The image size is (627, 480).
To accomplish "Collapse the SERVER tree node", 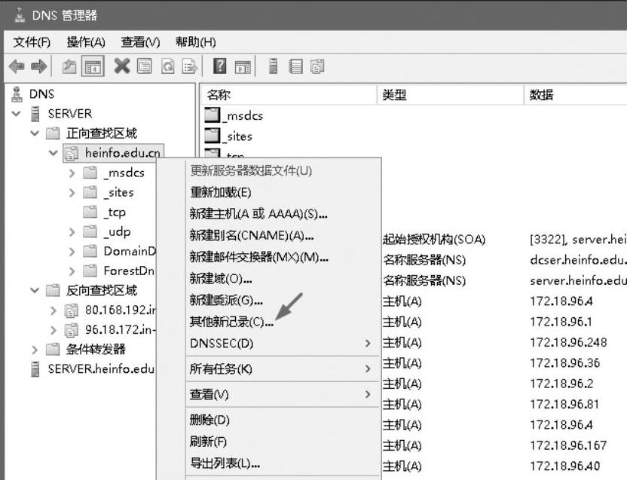I will 17,114.
